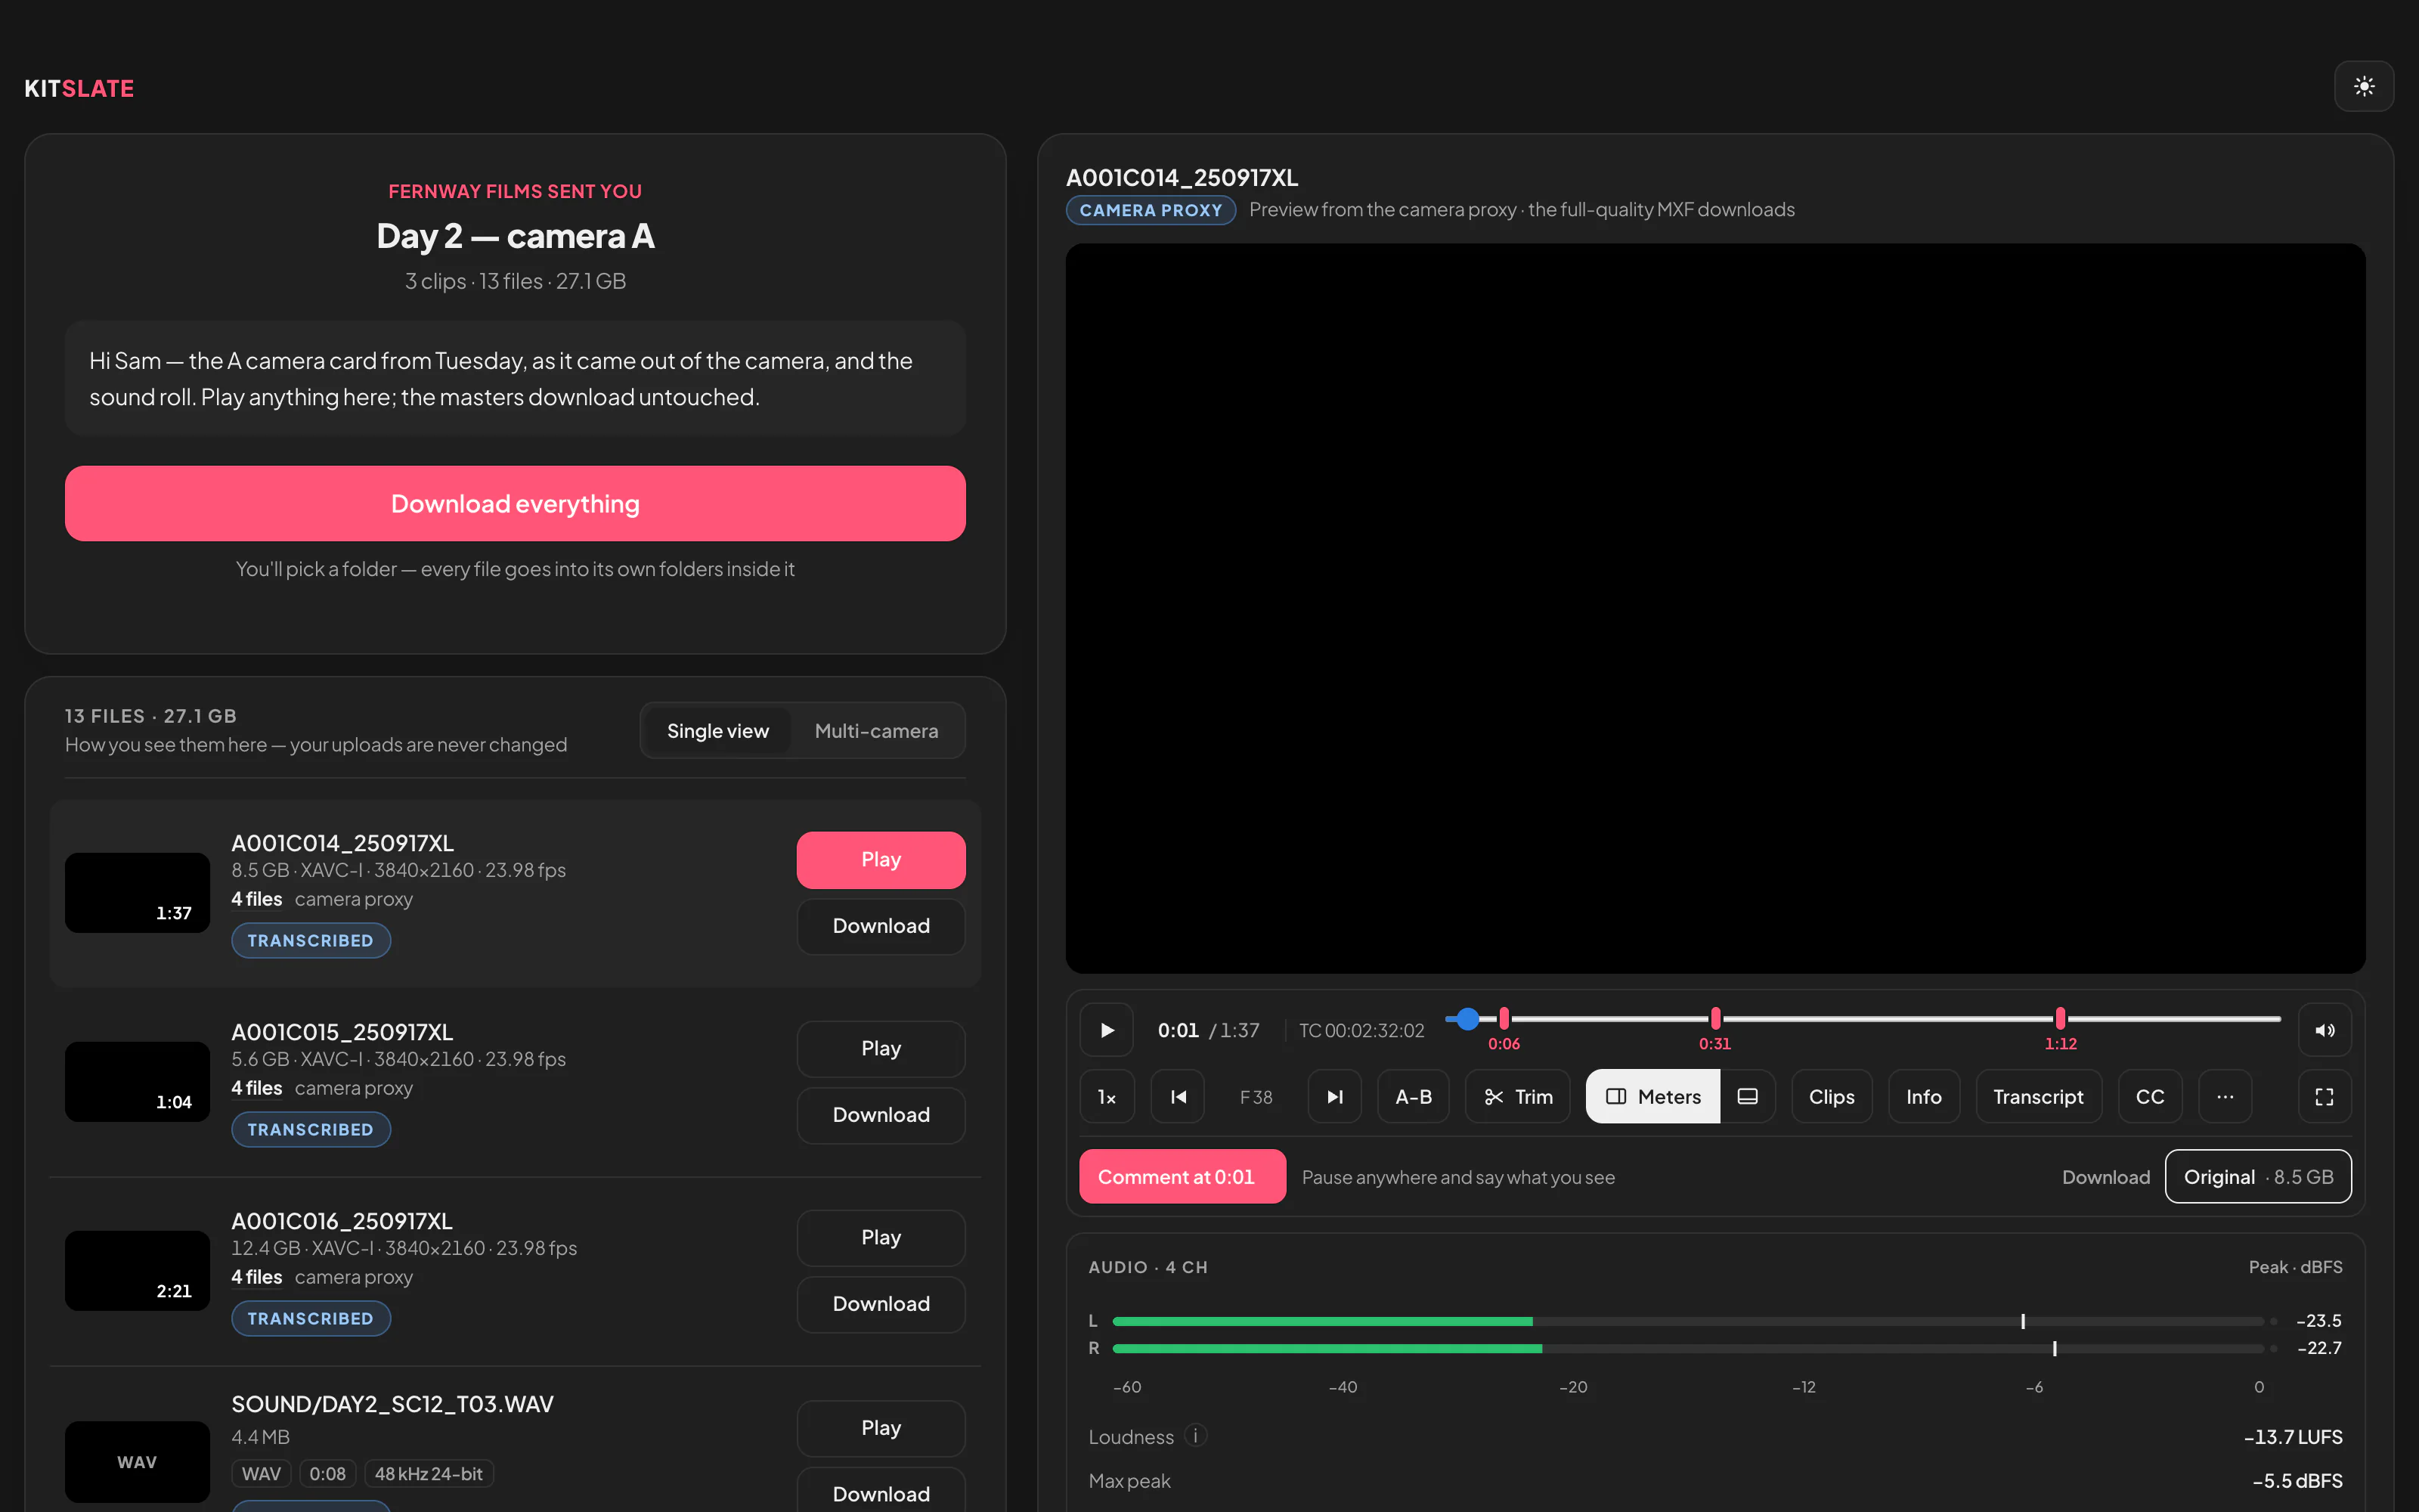This screenshot has width=2419, height=1512.
Task: Select Single view mode
Action: (717, 731)
